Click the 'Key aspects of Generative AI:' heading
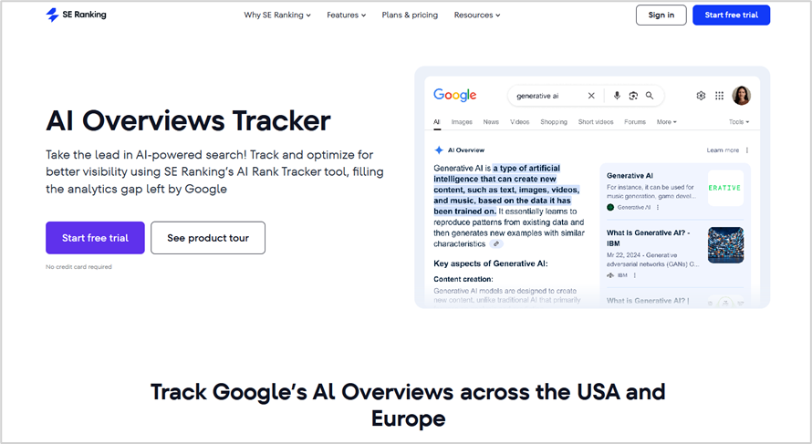 click(x=491, y=263)
